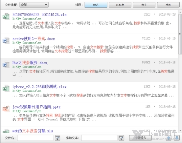The height and width of the screenshot is (143, 182).
Task: Sort results by 匹配度
Action: point(120,5)
